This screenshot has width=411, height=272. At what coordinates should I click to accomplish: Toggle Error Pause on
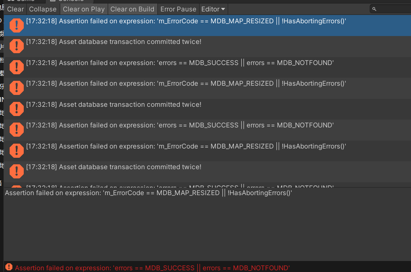[x=178, y=9]
